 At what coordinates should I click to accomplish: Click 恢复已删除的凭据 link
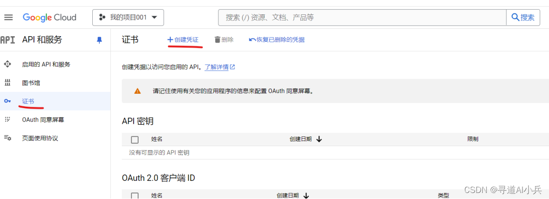tap(277, 40)
